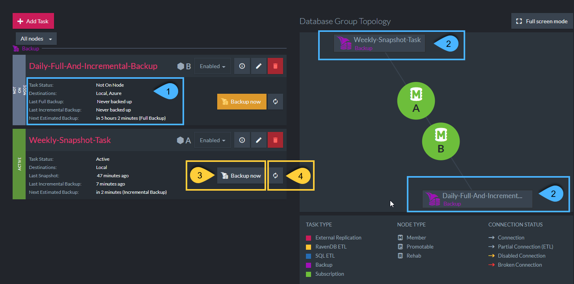This screenshot has height=284, width=574.
Task: Click the External Replication legend color swatch
Action: [309, 238]
